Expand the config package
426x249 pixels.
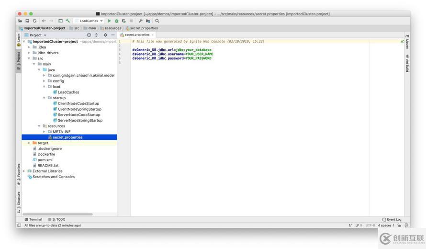(45, 81)
